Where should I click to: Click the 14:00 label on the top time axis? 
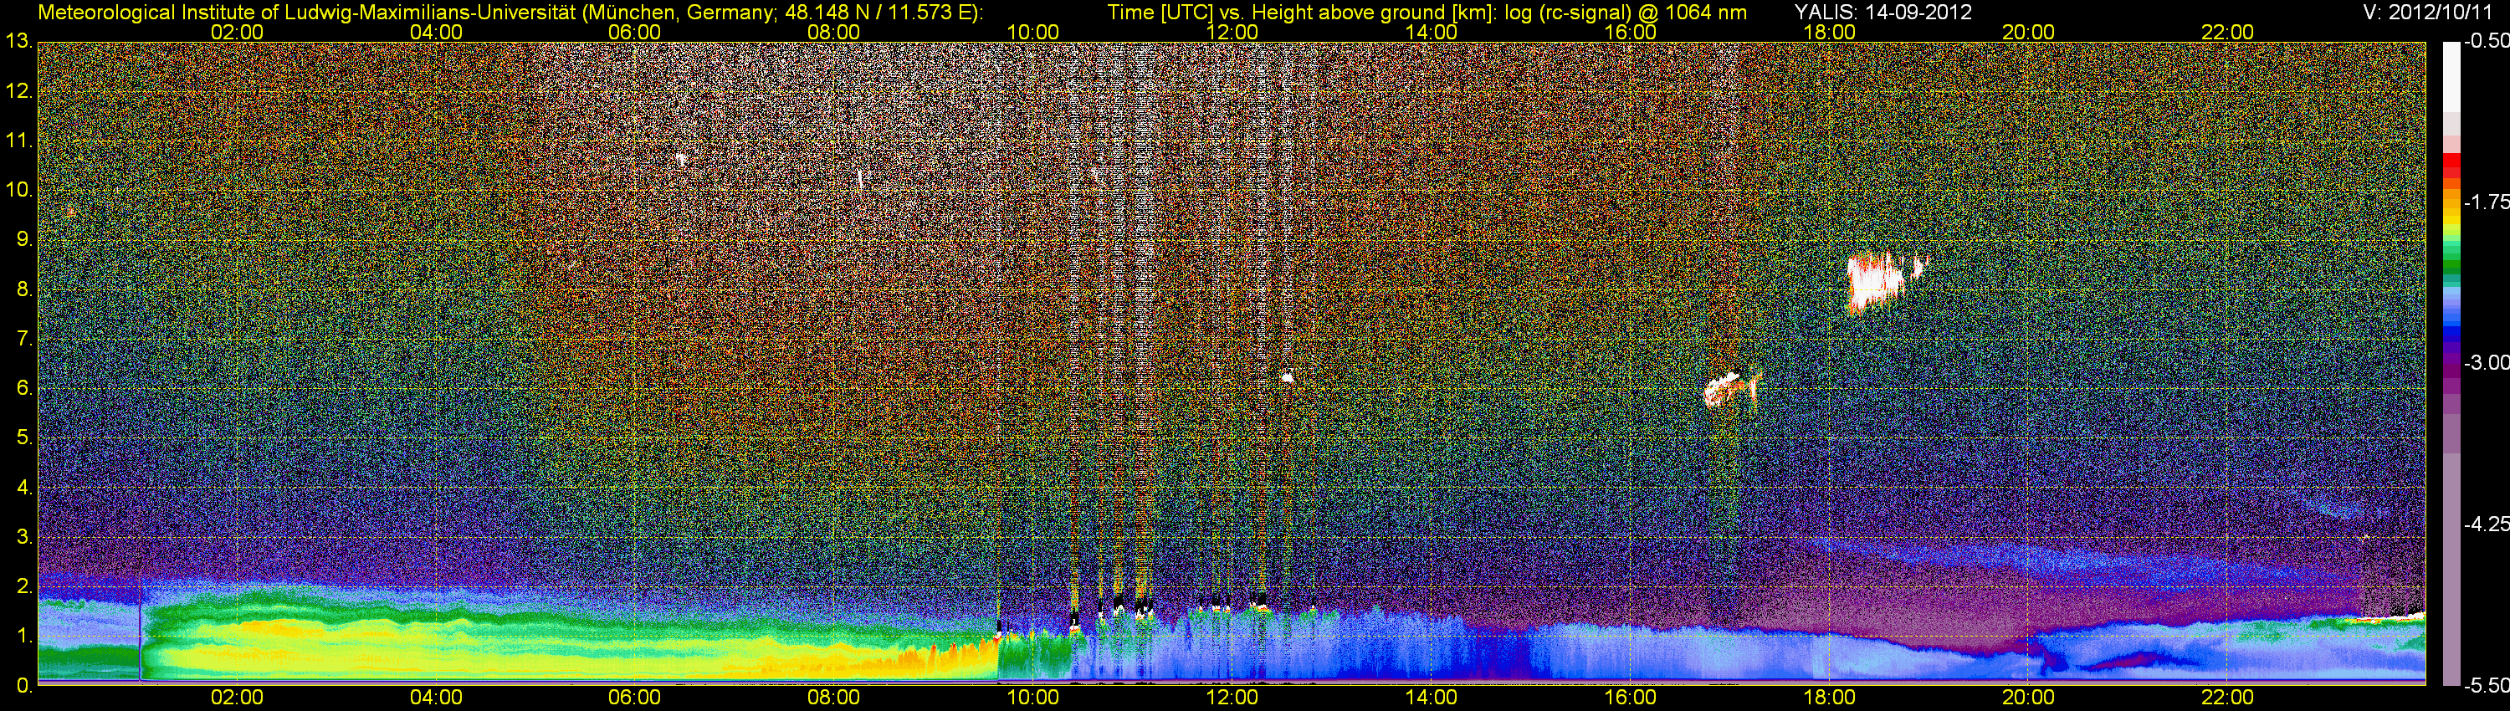click(x=1432, y=32)
